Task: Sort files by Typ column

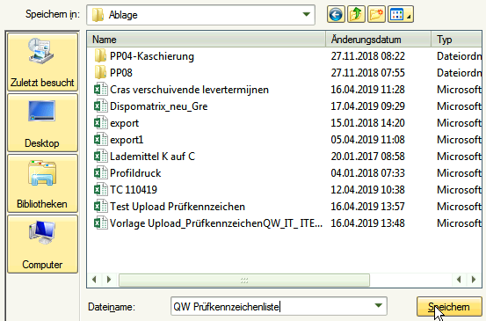Action: [456, 40]
